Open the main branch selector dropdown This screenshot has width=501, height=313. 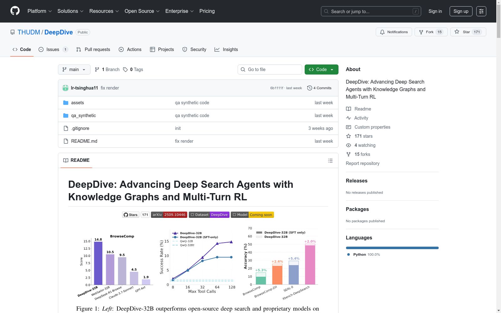[74, 69]
